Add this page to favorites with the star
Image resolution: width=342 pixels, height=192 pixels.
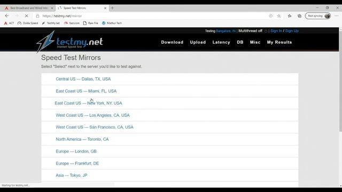pos(279,16)
